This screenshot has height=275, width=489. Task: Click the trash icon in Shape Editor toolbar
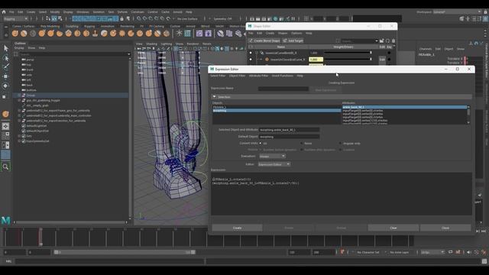click(393, 40)
